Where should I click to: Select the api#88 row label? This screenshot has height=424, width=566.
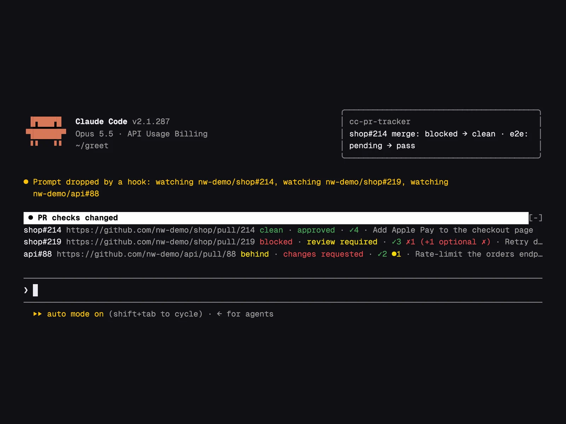[37, 254]
